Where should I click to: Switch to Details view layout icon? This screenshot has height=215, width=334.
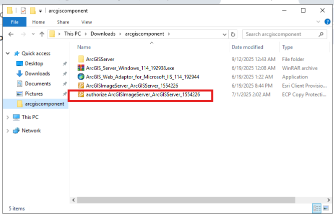click(x=316, y=208)
